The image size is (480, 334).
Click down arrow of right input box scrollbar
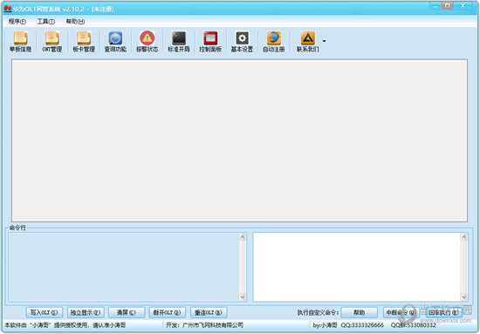click(x=464, y=297)
